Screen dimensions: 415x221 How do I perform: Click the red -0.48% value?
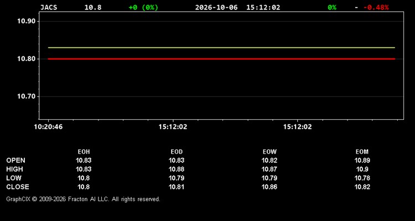pyautogui.click(x=376, y=7)
